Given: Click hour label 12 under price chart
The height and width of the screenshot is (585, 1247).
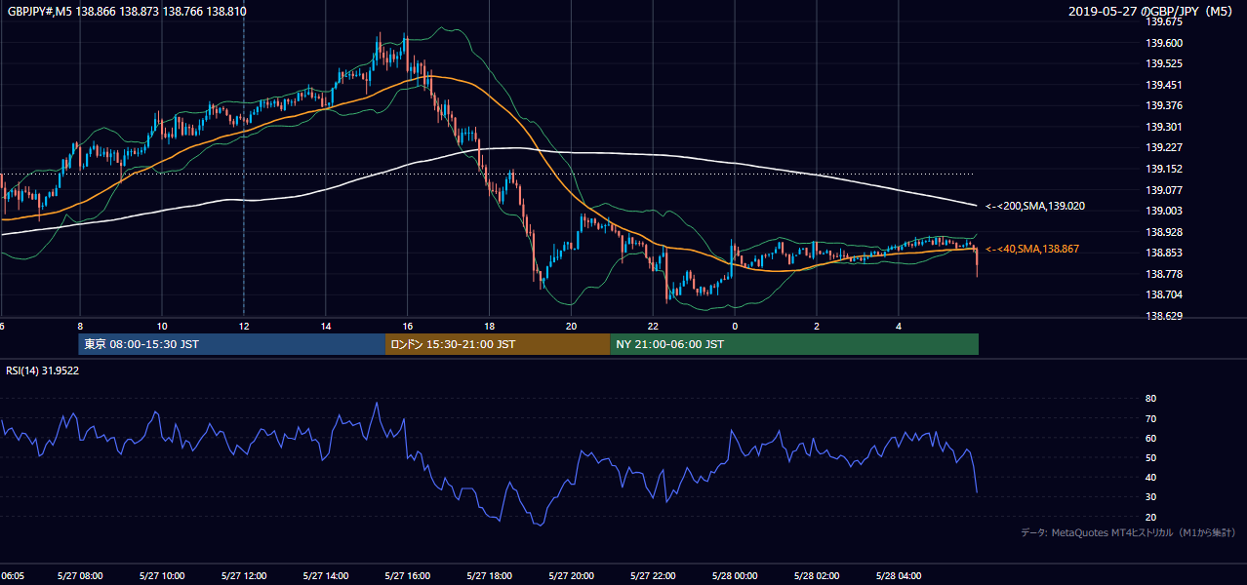Looking at the screenshot, I should click(244, 326).
